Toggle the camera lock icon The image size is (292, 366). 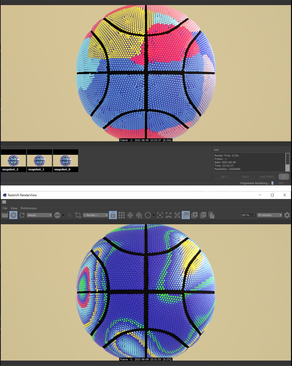[113, 215]
